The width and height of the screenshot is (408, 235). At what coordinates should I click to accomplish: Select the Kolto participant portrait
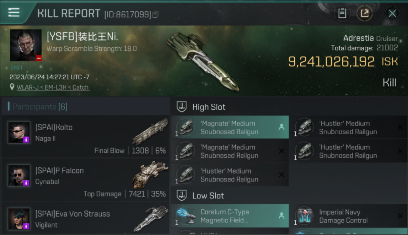click(x=19, y=132)
